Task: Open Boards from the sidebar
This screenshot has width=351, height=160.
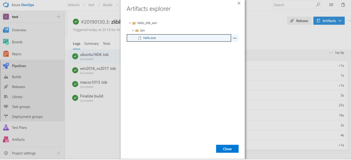Action: (x=17, y=42)
